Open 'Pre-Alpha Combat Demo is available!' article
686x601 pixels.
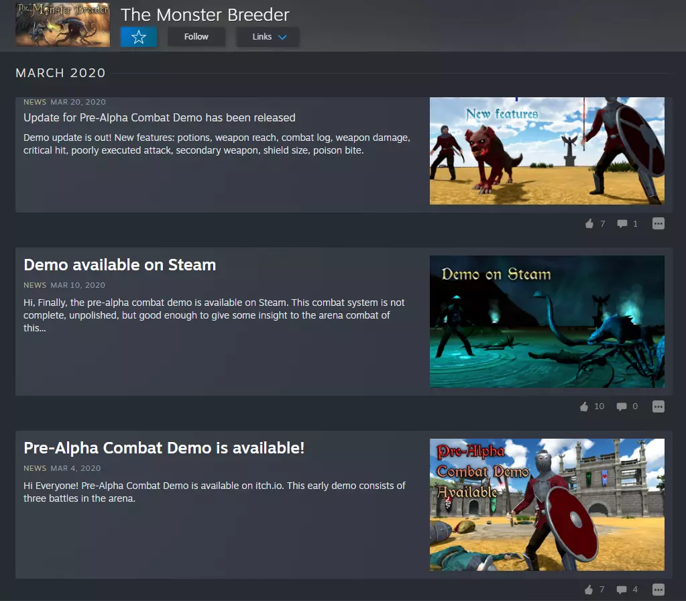pos(164,448)
